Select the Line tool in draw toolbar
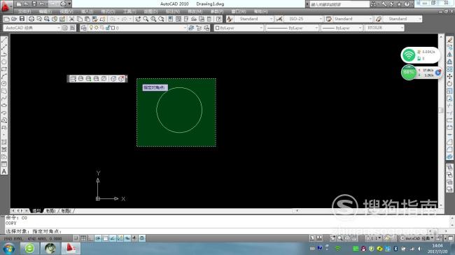The image size is (455, 255). (x=4, y=40)
